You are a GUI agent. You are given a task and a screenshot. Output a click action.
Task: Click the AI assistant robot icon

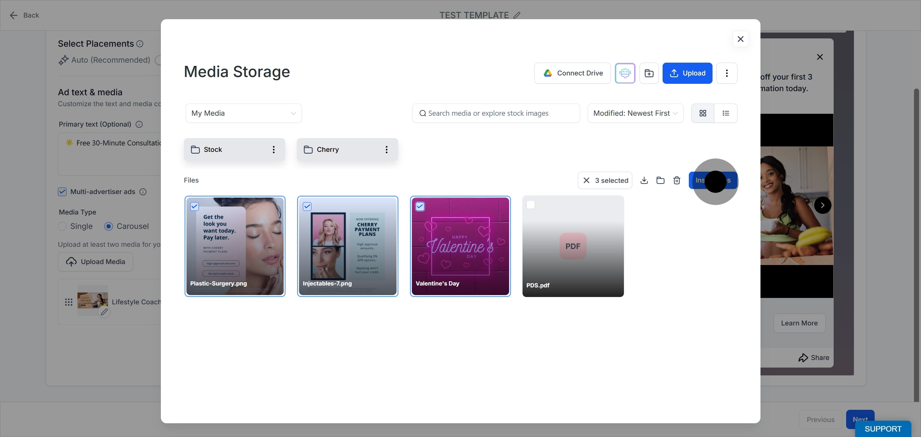625,73
